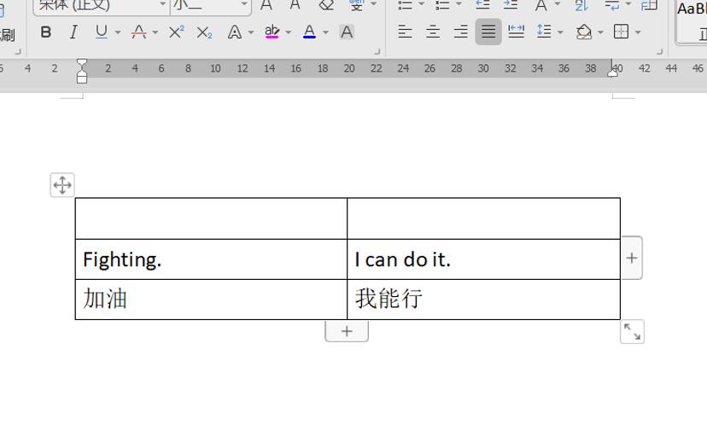Open highlight color dropdown arrow
This screenshot has height=431, width=707.
pyautogui.click(x=289, y=32)
